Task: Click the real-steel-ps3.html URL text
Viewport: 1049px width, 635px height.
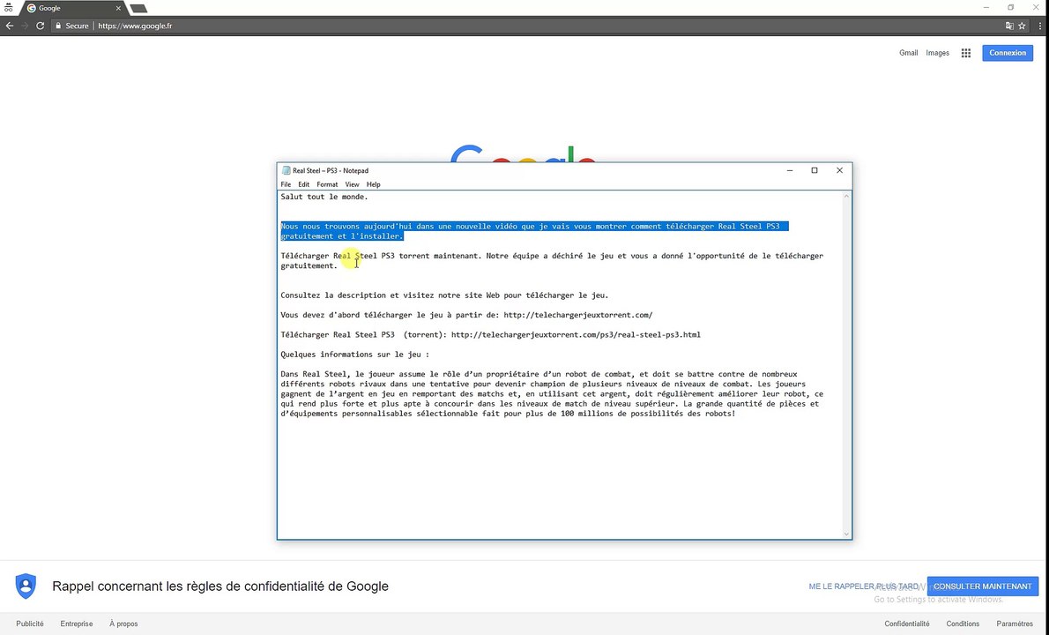Action: pyautogui.click(x=576, y=334)
